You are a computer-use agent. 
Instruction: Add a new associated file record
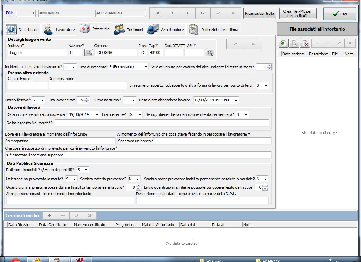[x=317, y=43]
